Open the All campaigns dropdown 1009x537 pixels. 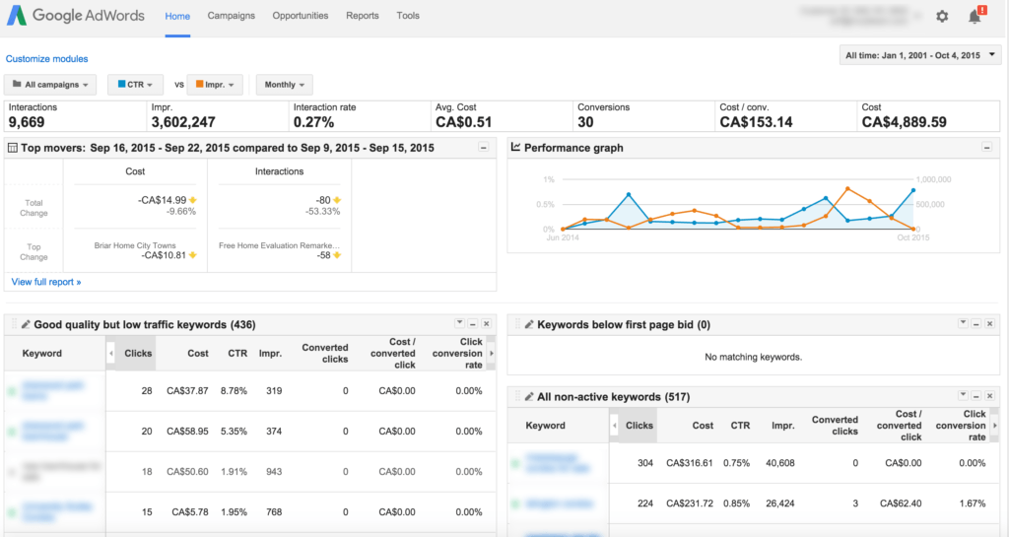pos(51,85)
